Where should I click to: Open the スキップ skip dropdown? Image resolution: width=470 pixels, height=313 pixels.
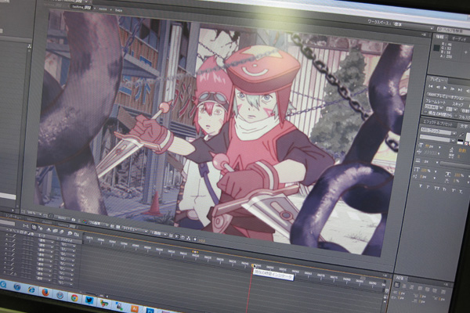tap(451, 110)
